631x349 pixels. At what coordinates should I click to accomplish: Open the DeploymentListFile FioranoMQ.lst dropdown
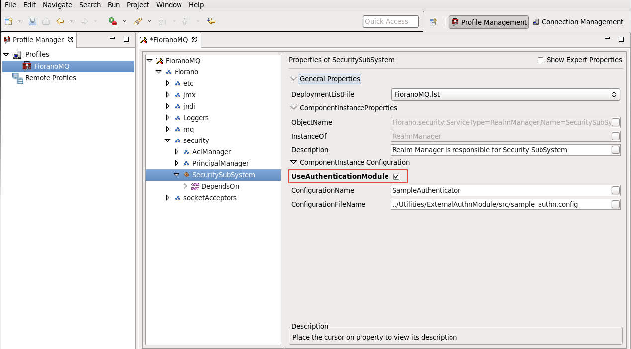(506, 94)
